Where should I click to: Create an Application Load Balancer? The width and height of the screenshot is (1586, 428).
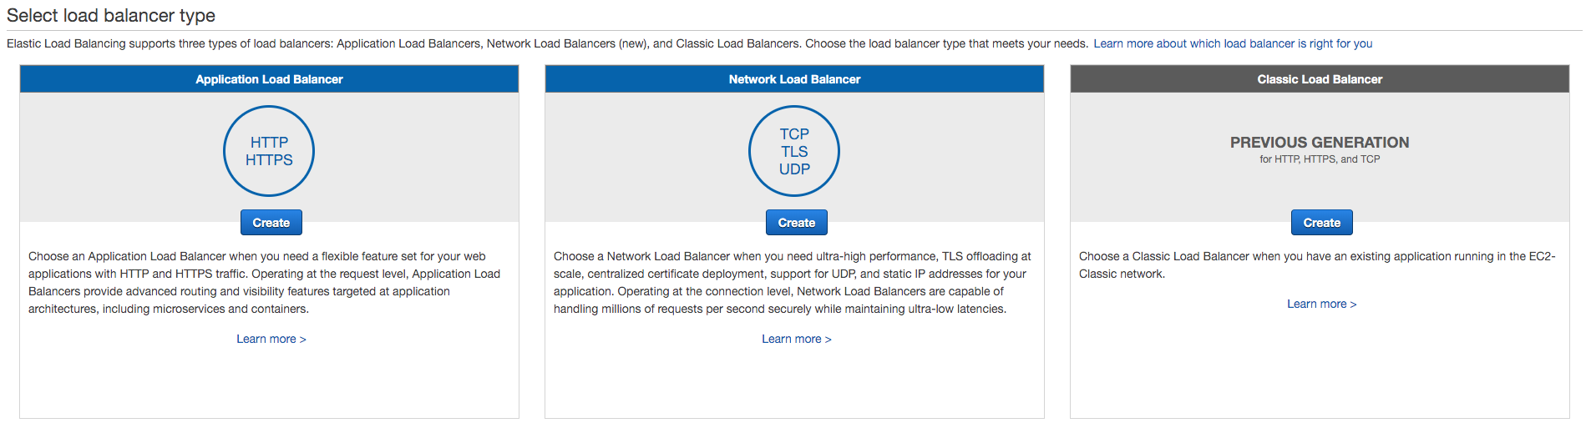[271, 223]
